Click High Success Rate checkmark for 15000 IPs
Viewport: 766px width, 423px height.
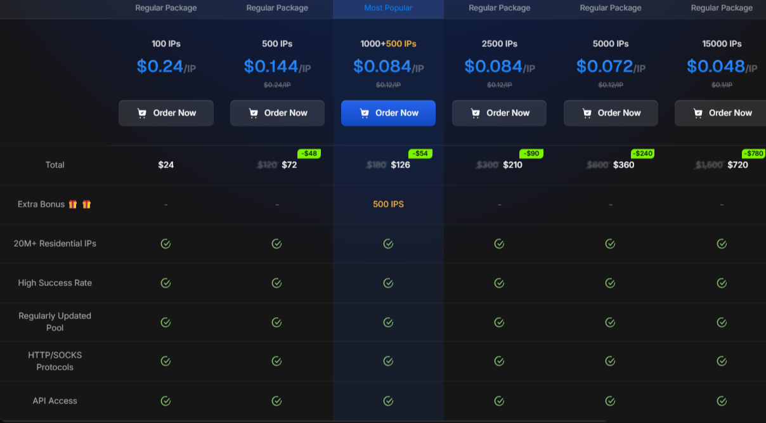pos(722,283)
